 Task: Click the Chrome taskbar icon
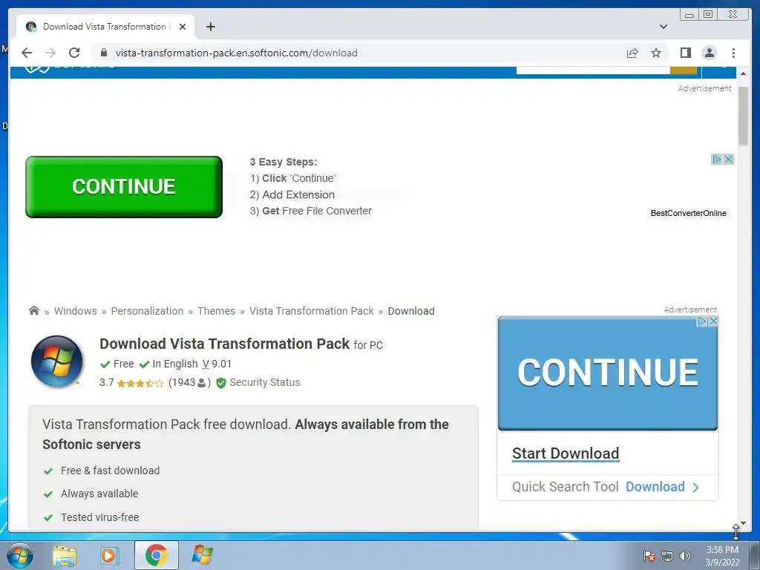coord(156,555)
